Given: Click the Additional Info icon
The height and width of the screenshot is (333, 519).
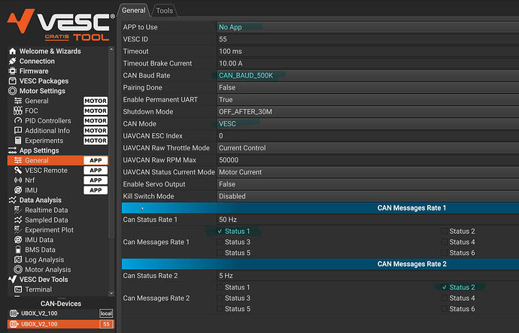Looking at the screenshot, I should click(18, 131).
